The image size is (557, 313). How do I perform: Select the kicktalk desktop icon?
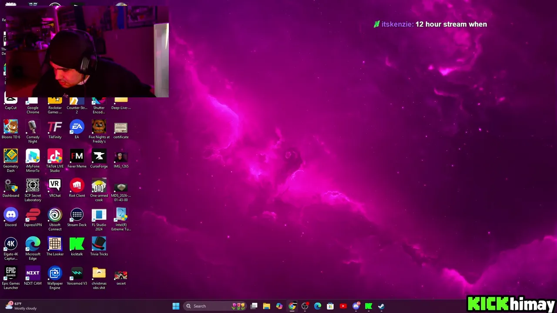click(x=77, y=246)
